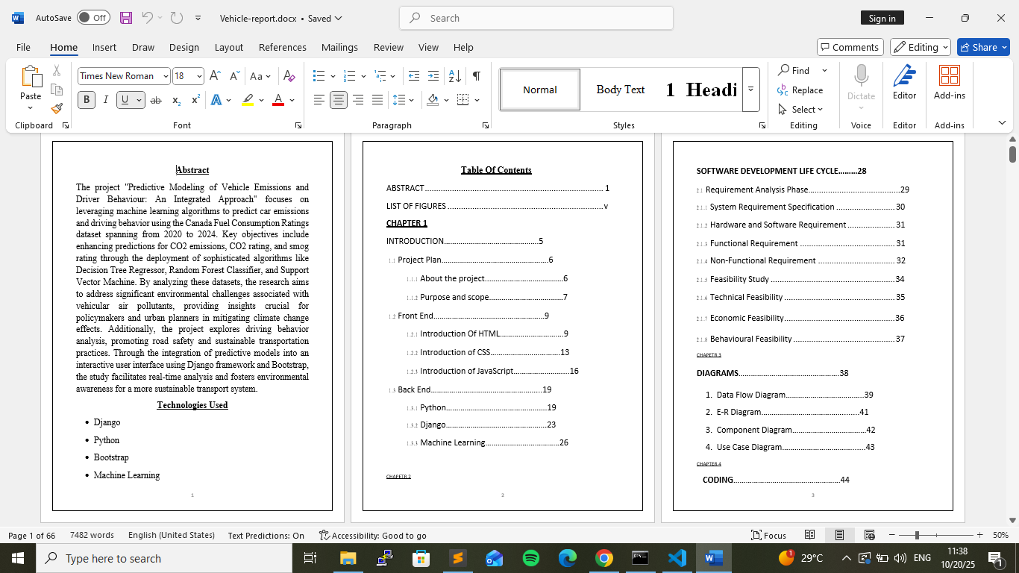Open the References ribbon tab
The height and width of the screenshot is (573, 1019).
click(x=282, y=47)
